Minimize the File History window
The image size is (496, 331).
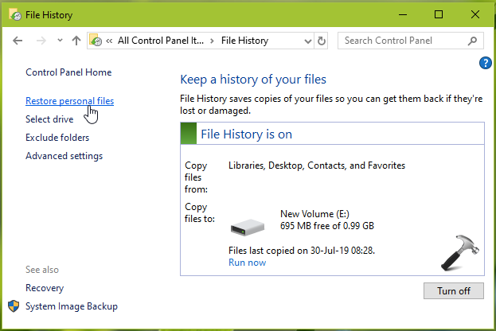[403, 14]
